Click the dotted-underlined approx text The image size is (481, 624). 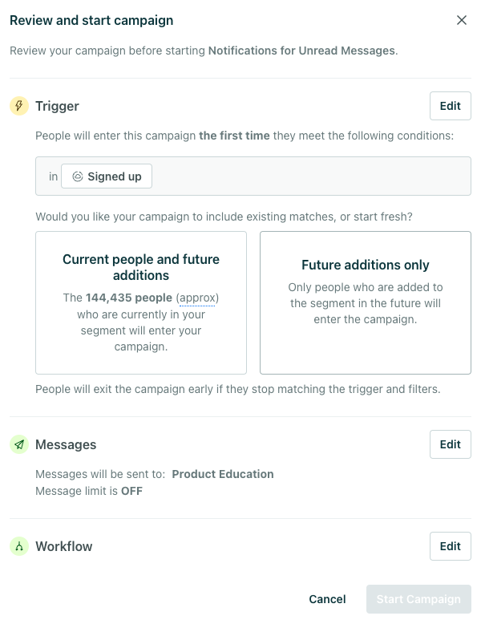pos(197,298)
